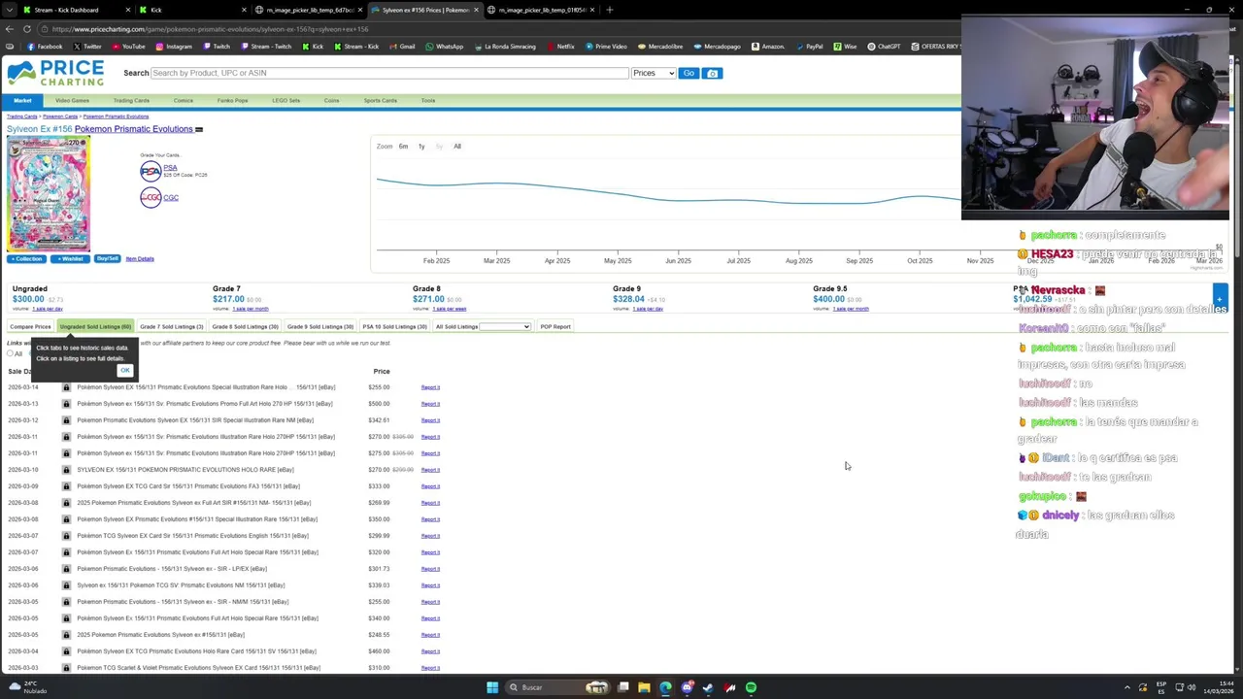
Task: Click lock icon in $500.00 Promo sale row
Action: 66,404
